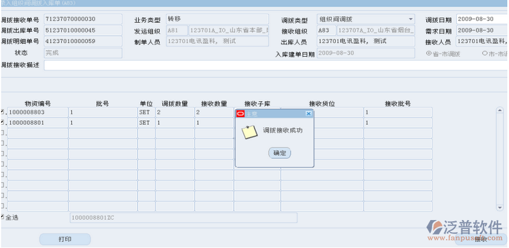Click the 接收 button at bottom right
Image resolution: width=509 pixels, height=248 pixels.
[x=482, y=240]
